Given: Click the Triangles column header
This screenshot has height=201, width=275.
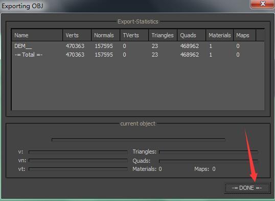Looking at the screenshot, I should [x=163, y=35].
